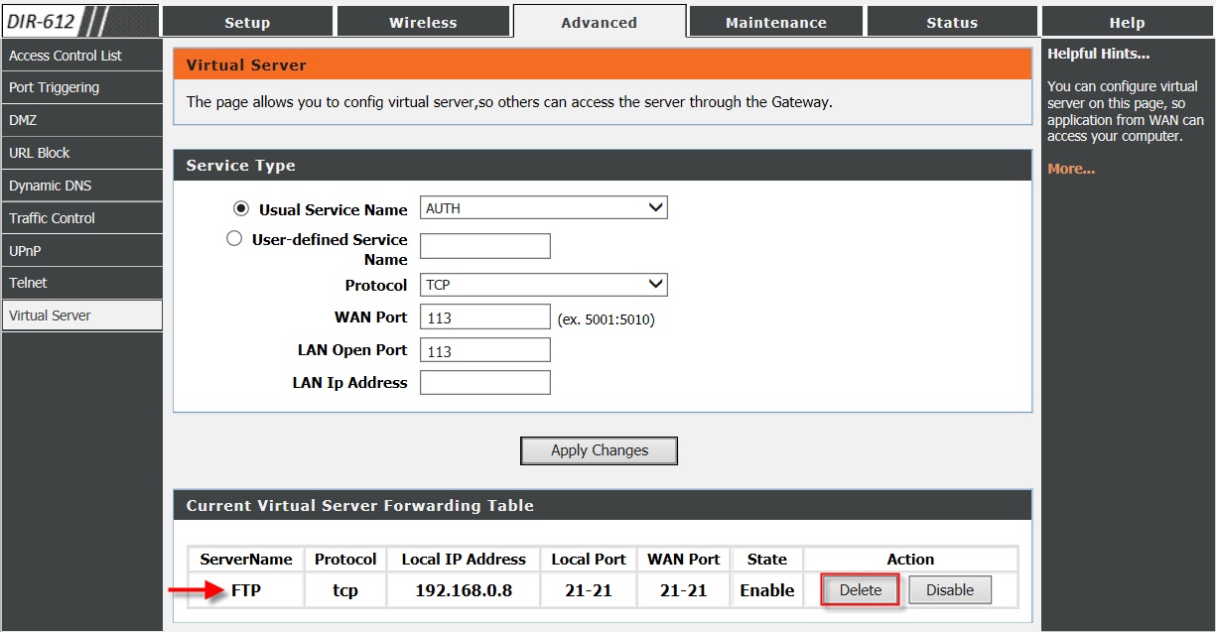
Task: Click the Protocol column header in table
Action: [345, 560]
